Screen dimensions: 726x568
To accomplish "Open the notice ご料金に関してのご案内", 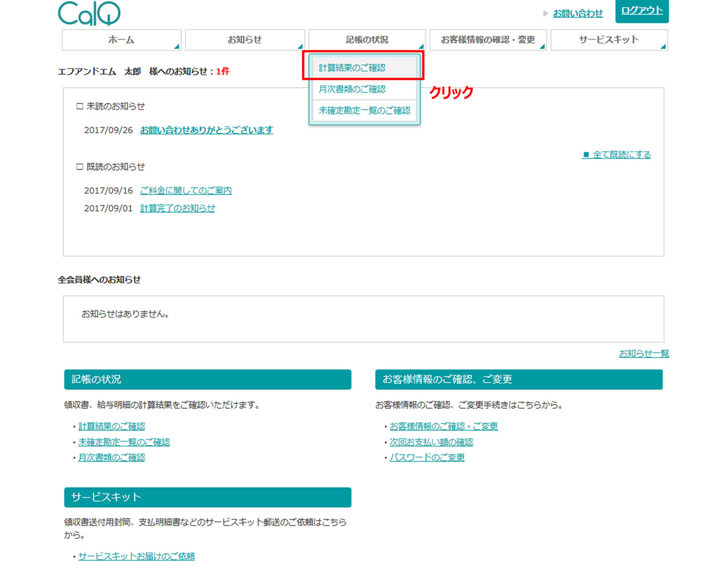I will (186, 191).
